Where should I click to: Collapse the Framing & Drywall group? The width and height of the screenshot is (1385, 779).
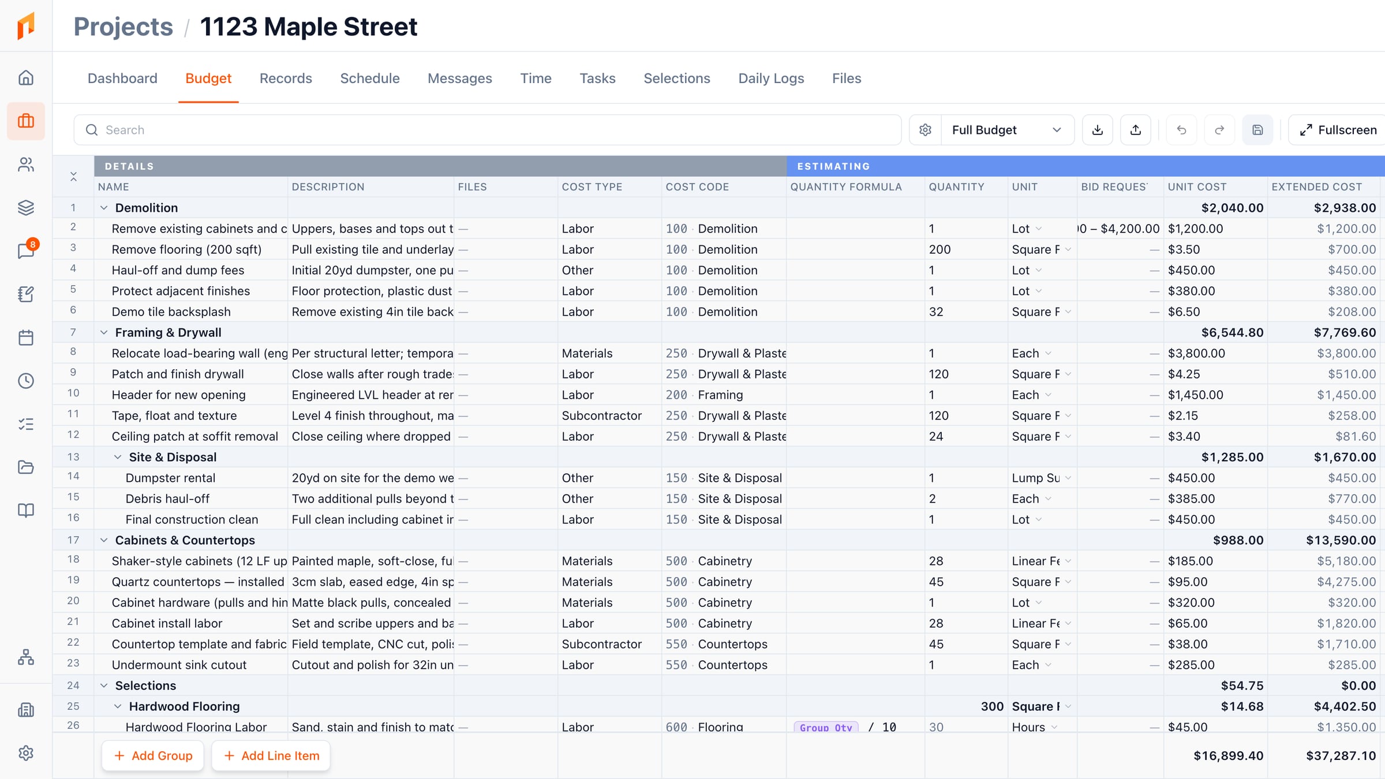[104, 332]
